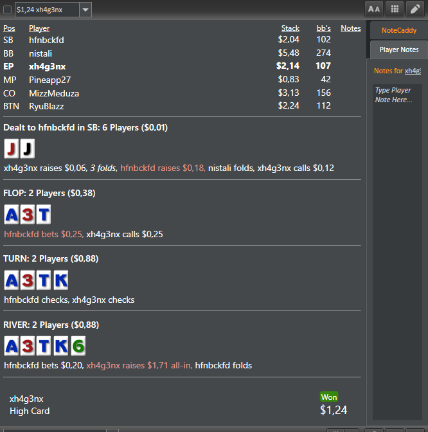
Task: Open the xh4g3nx link in Notes for
Action: (413, 71)
